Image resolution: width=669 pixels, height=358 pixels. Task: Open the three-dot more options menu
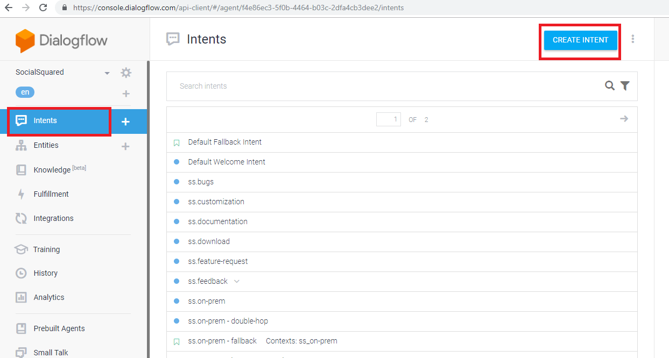pos(633,39)
